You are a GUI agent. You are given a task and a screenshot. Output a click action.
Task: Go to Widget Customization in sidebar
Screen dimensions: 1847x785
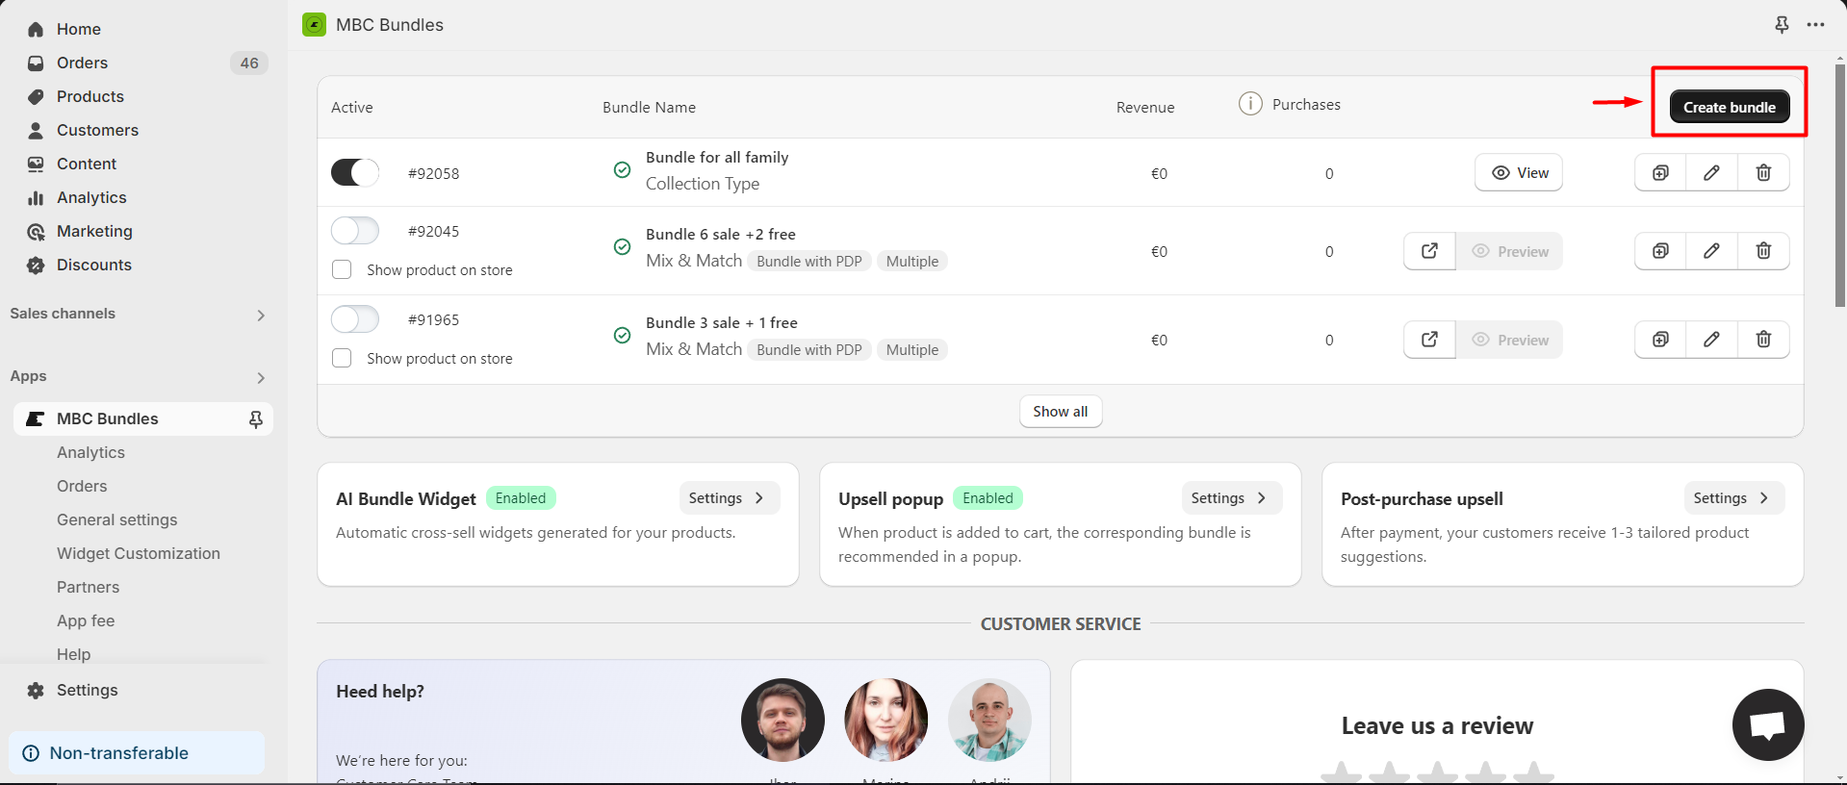click(x=139, y=553)
